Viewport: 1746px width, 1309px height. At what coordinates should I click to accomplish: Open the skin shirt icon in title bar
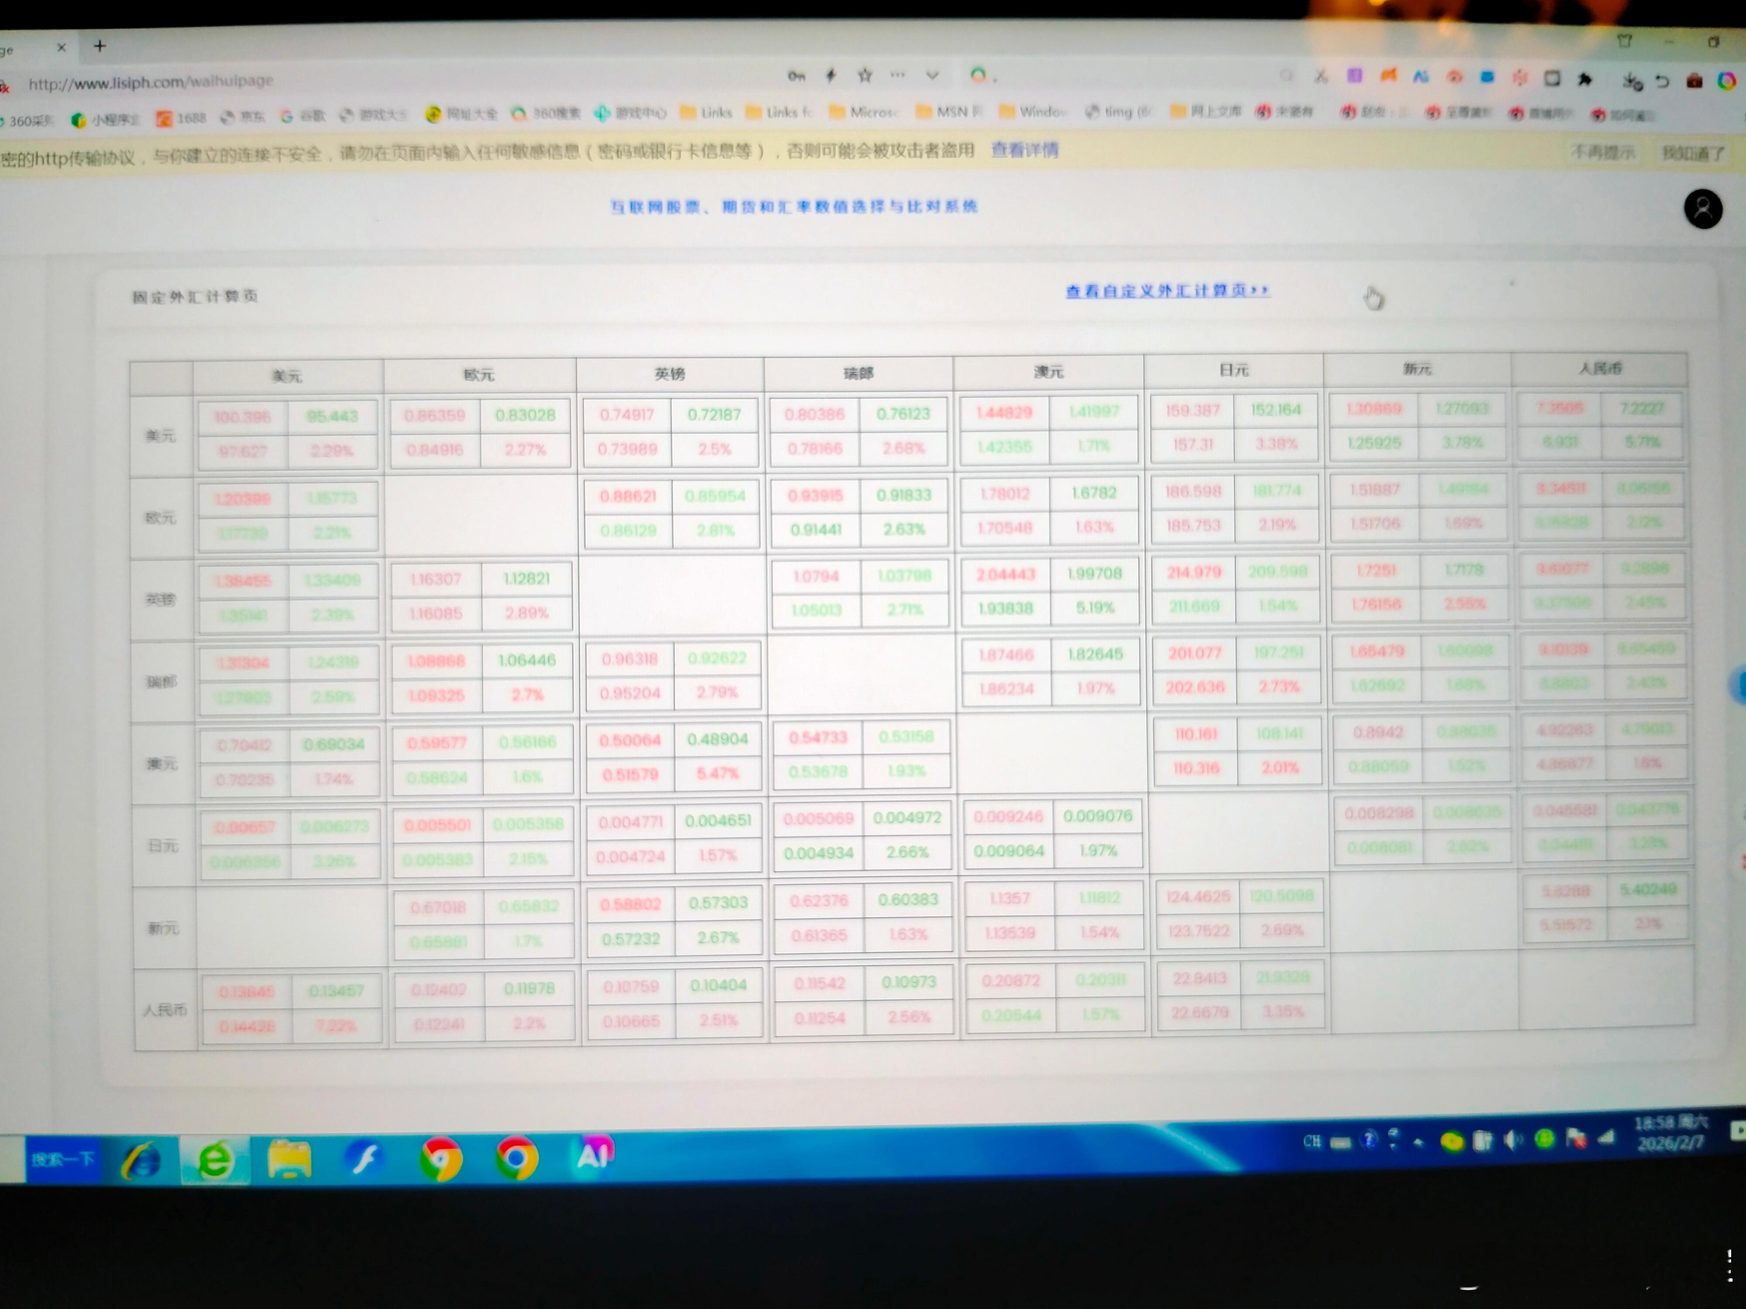coord(1625,41)
